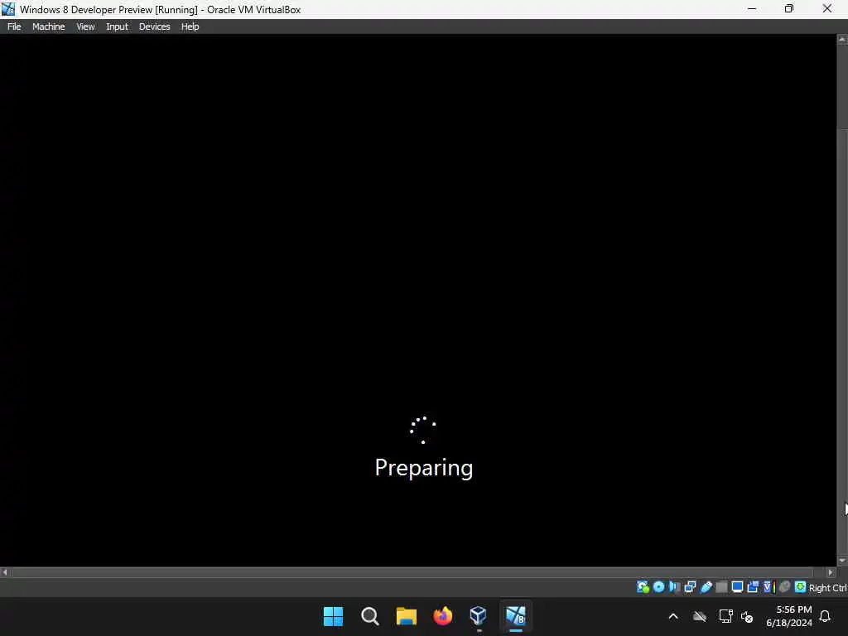Click the Right Ctrl host key label
The width and height of the screenshot is (848, 636).
click(x=827, y=588)
